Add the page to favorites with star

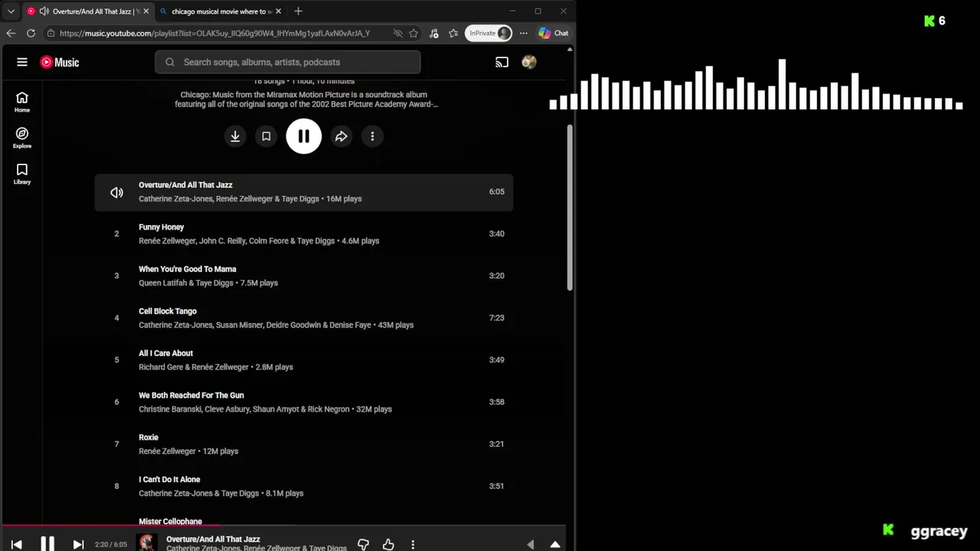coord(413,33)
